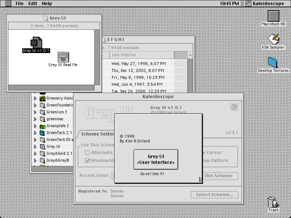Click the Kaleidoscope help question mark icon
The image size is (291, 218).
(x=234, y=107)
